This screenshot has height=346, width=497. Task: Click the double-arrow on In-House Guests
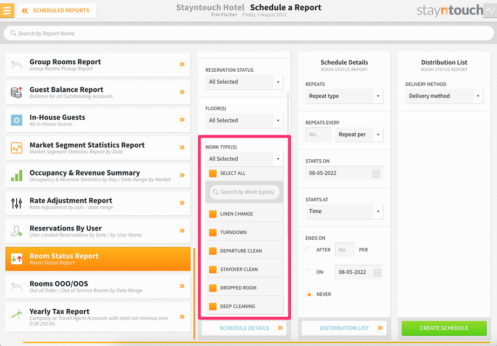click(182, 120)
